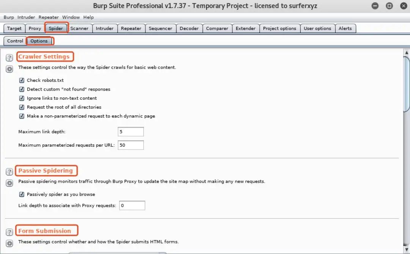Viewport: 410px width, 254px height.
Task: Switch to the Spider Control sub-tab
Action: point(15,41)
